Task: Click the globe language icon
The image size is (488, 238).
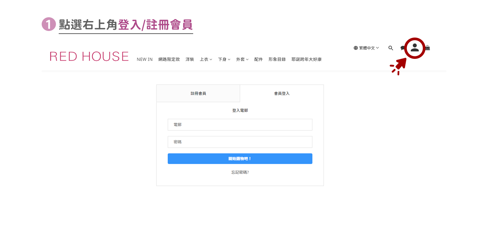Action: pyautogui.click(x=356, y=48)
